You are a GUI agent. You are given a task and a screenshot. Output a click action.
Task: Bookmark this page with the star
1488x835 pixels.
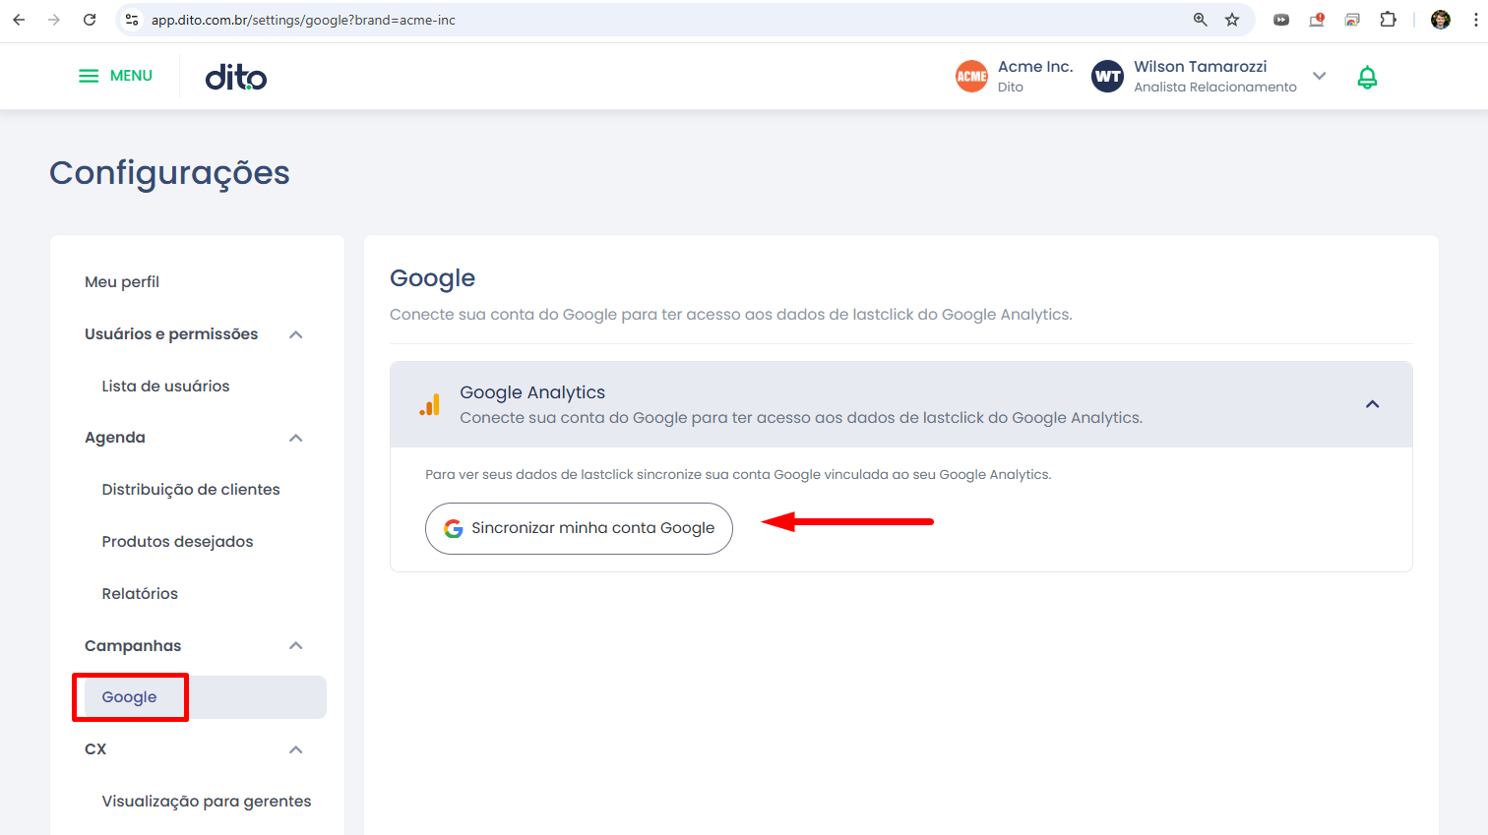[1232, 20]
